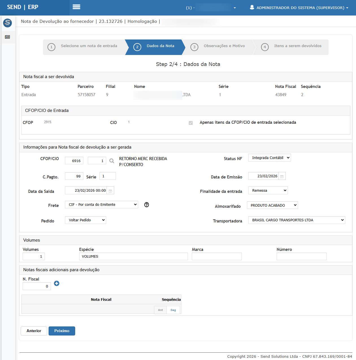Click the Espécie input field

click(133, 257)
